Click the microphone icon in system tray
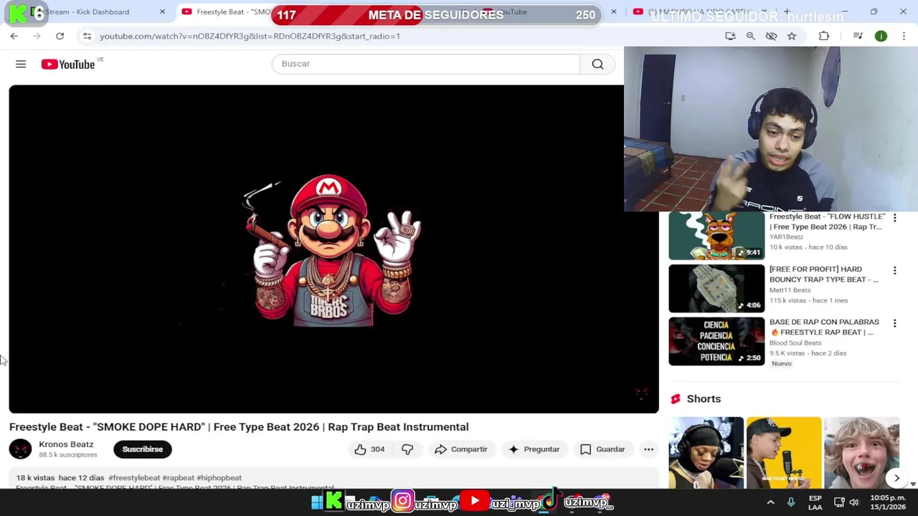 [791, 503]
